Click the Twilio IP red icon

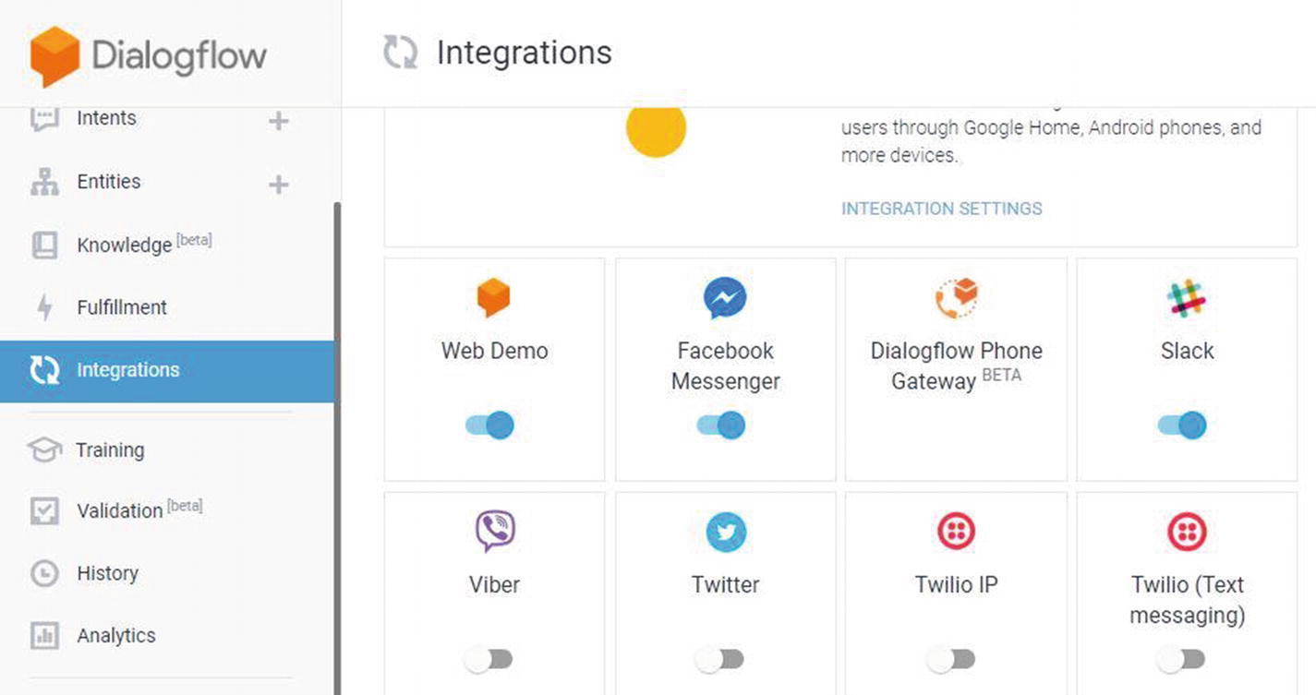[x=956, y=532]
